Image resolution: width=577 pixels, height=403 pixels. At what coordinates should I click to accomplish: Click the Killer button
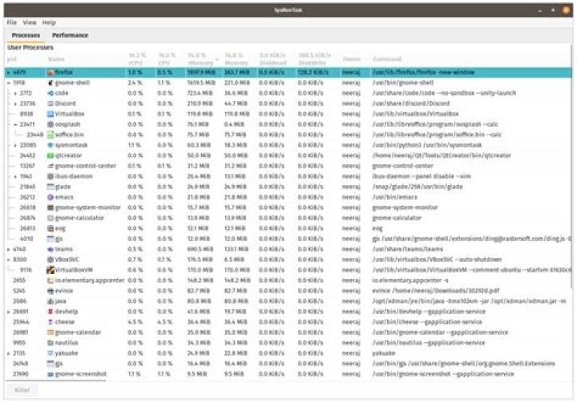point(22,390)
